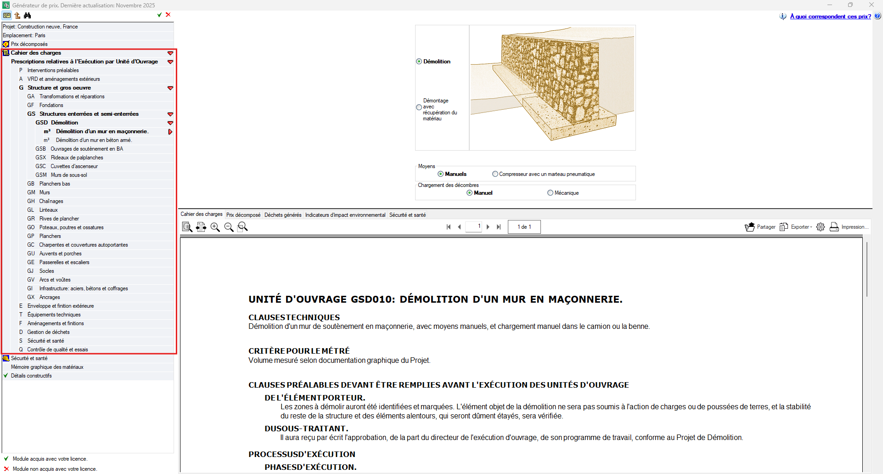
Task: Open the À quoi correspondent ces prix link
Action: (830, 17)
